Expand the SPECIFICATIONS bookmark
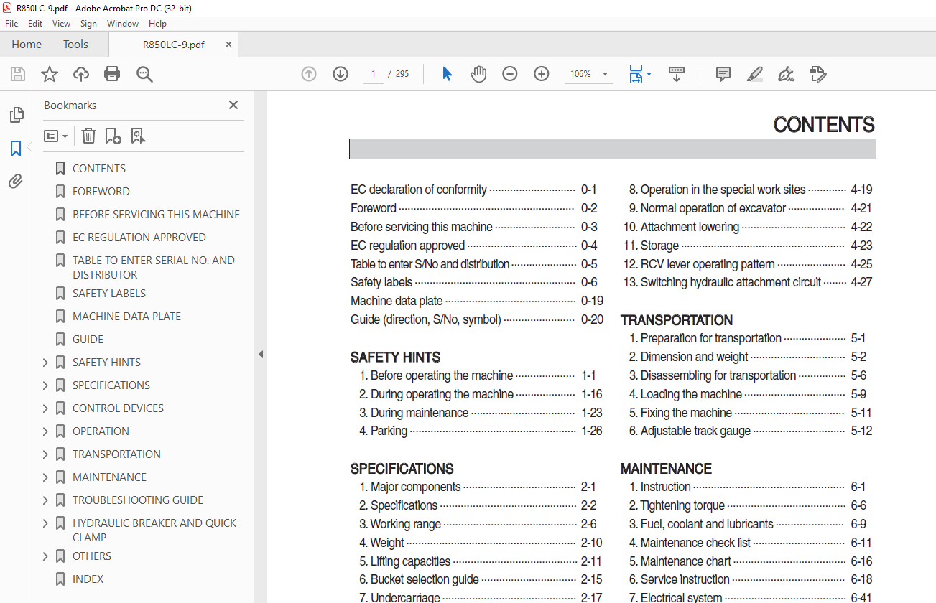The image size is (936, 603). point(46,385)
